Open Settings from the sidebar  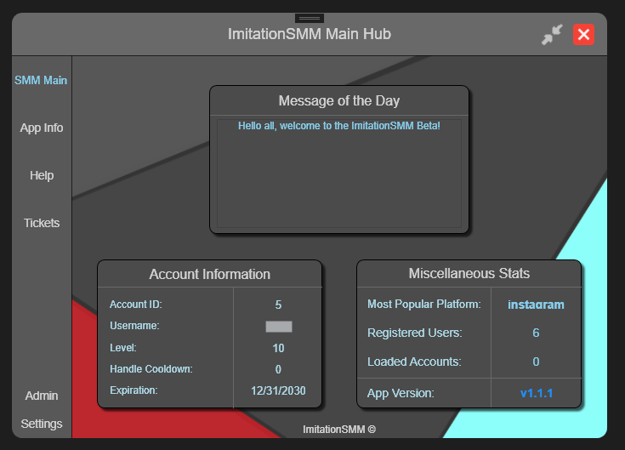(42, 424)
